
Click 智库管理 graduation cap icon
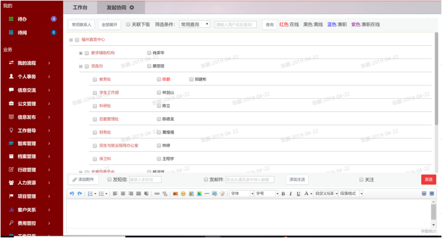pyautogui.click(x=11, y=143)
